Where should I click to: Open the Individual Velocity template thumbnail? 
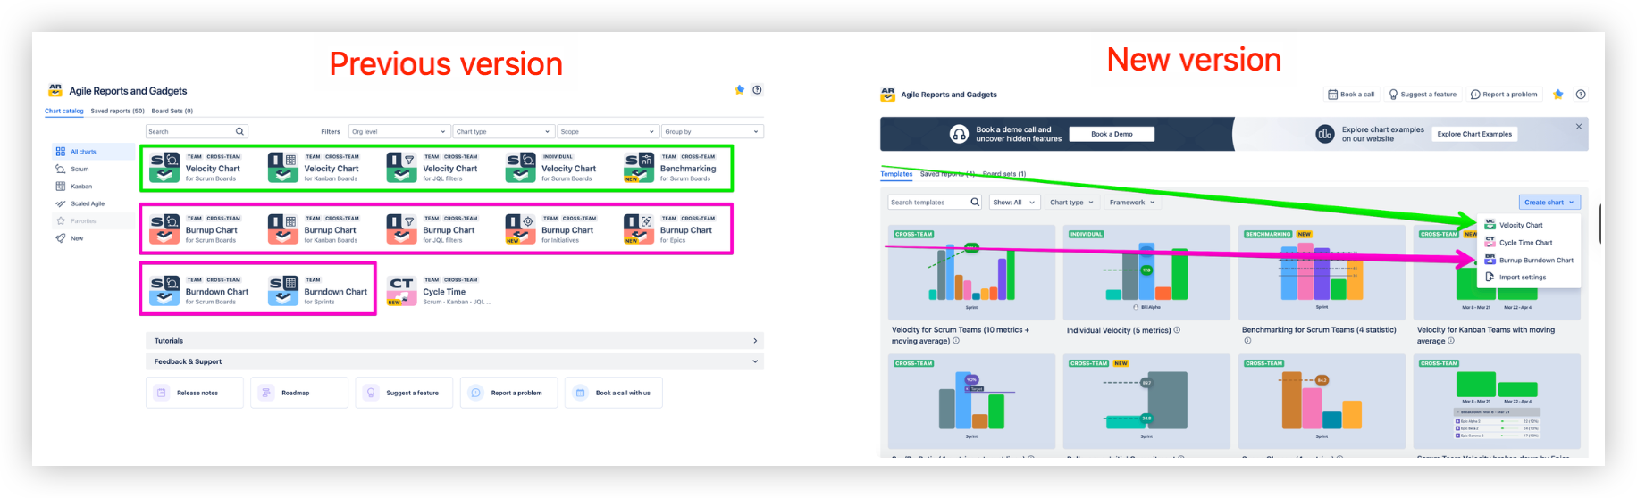1146,272
